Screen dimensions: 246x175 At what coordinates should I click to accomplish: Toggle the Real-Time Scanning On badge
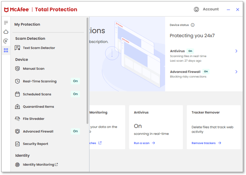[x=75, y=81]
